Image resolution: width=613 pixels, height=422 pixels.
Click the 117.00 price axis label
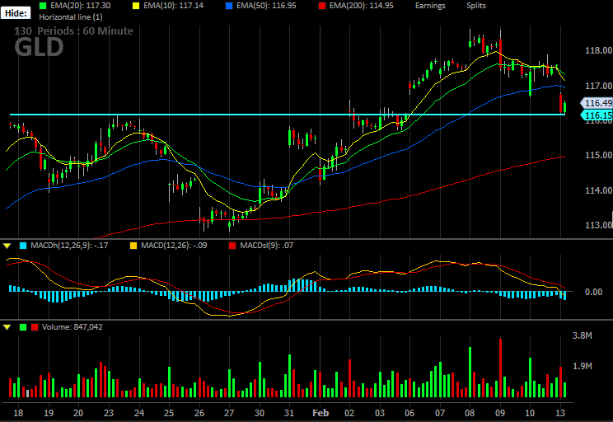point(598,86)
